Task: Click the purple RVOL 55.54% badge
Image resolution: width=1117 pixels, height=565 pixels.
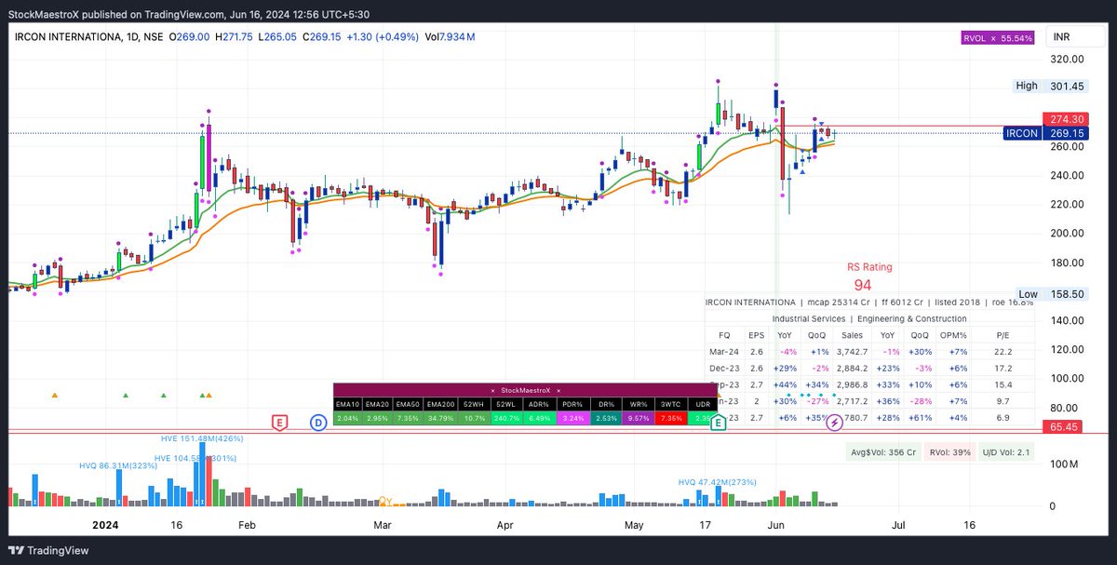Action: coord(999,37)
